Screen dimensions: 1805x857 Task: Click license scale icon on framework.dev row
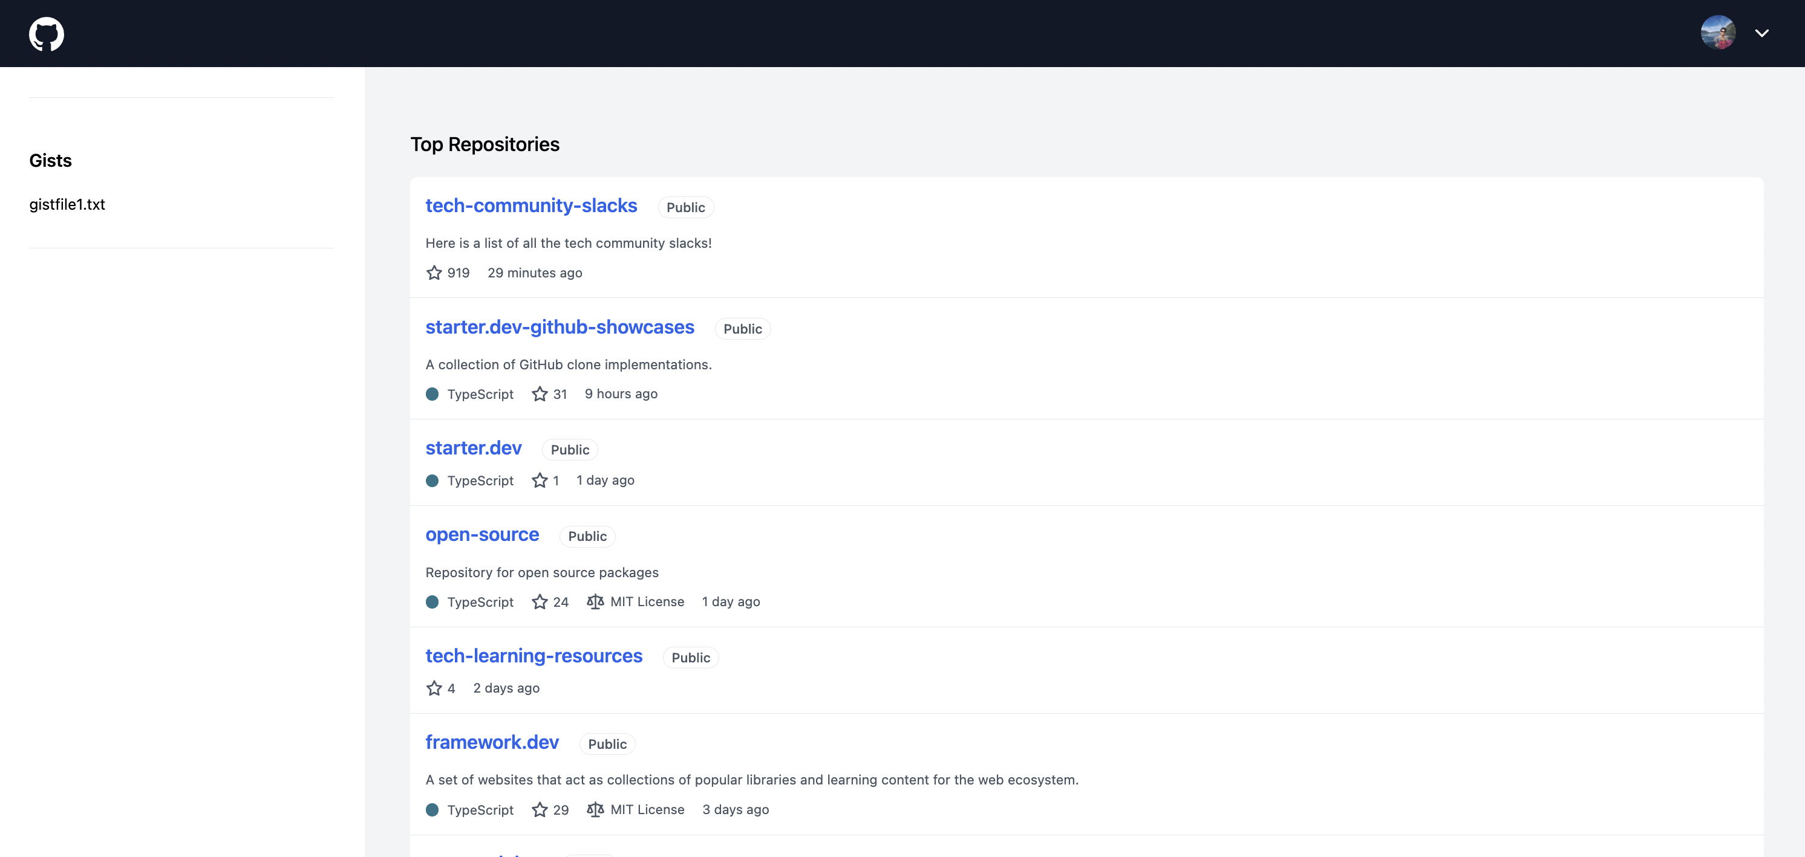tap(595, 809)
